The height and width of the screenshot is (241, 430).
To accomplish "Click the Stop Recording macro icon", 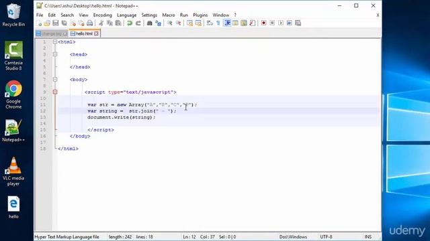I will tap(272, 23).
